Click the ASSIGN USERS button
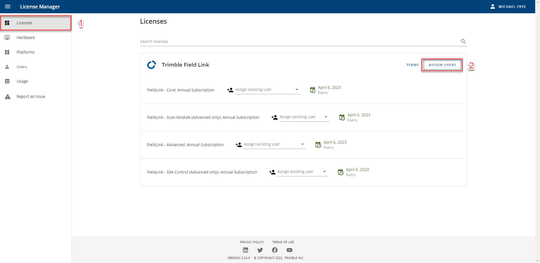 coord(442,65)
